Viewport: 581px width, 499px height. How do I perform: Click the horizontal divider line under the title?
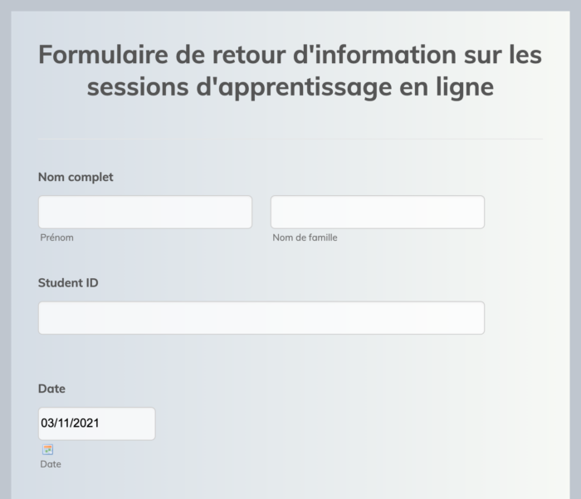click(x=290, y=139)
